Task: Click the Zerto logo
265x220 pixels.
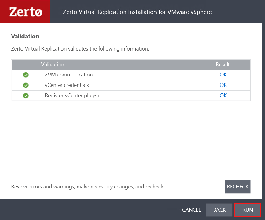Action: tap(26, 12)
